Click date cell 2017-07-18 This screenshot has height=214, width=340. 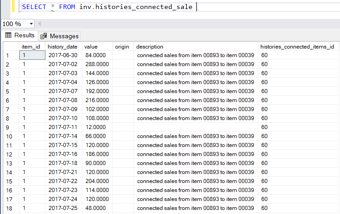click(x=63, y=163)
